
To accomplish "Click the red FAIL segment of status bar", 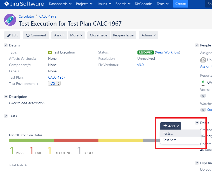I will (x=76, y=140).
